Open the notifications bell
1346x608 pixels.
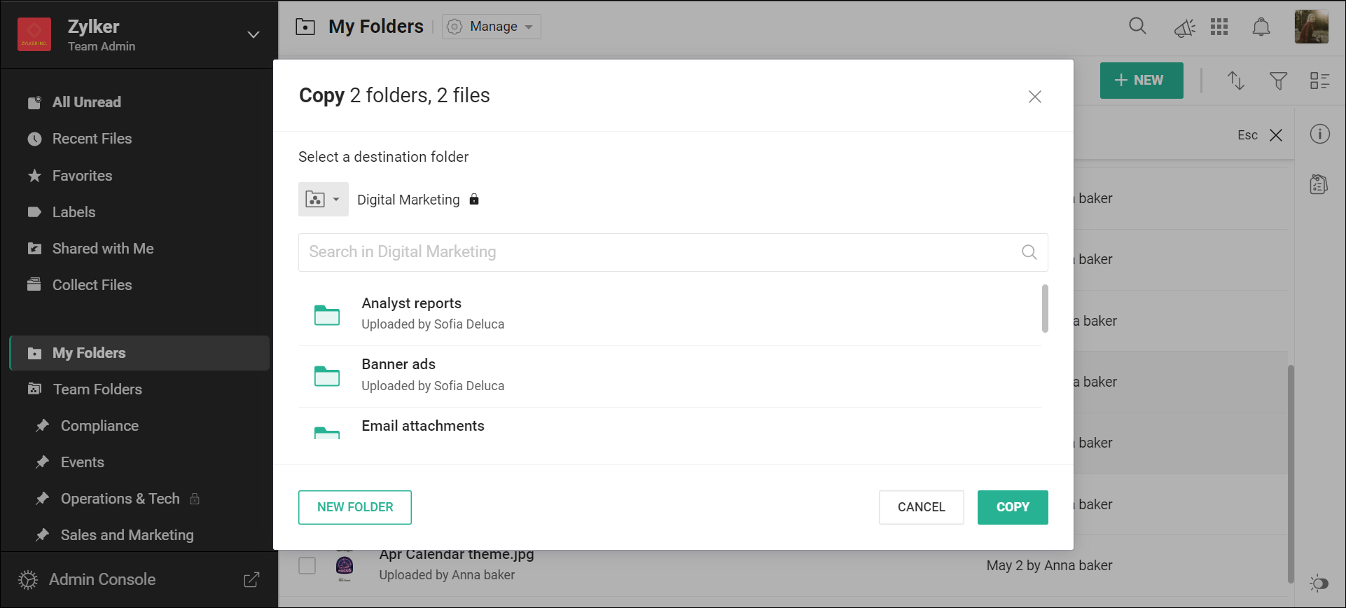tap(1261, 27)
